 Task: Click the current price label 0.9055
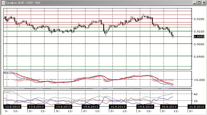(x=199, y=37)
